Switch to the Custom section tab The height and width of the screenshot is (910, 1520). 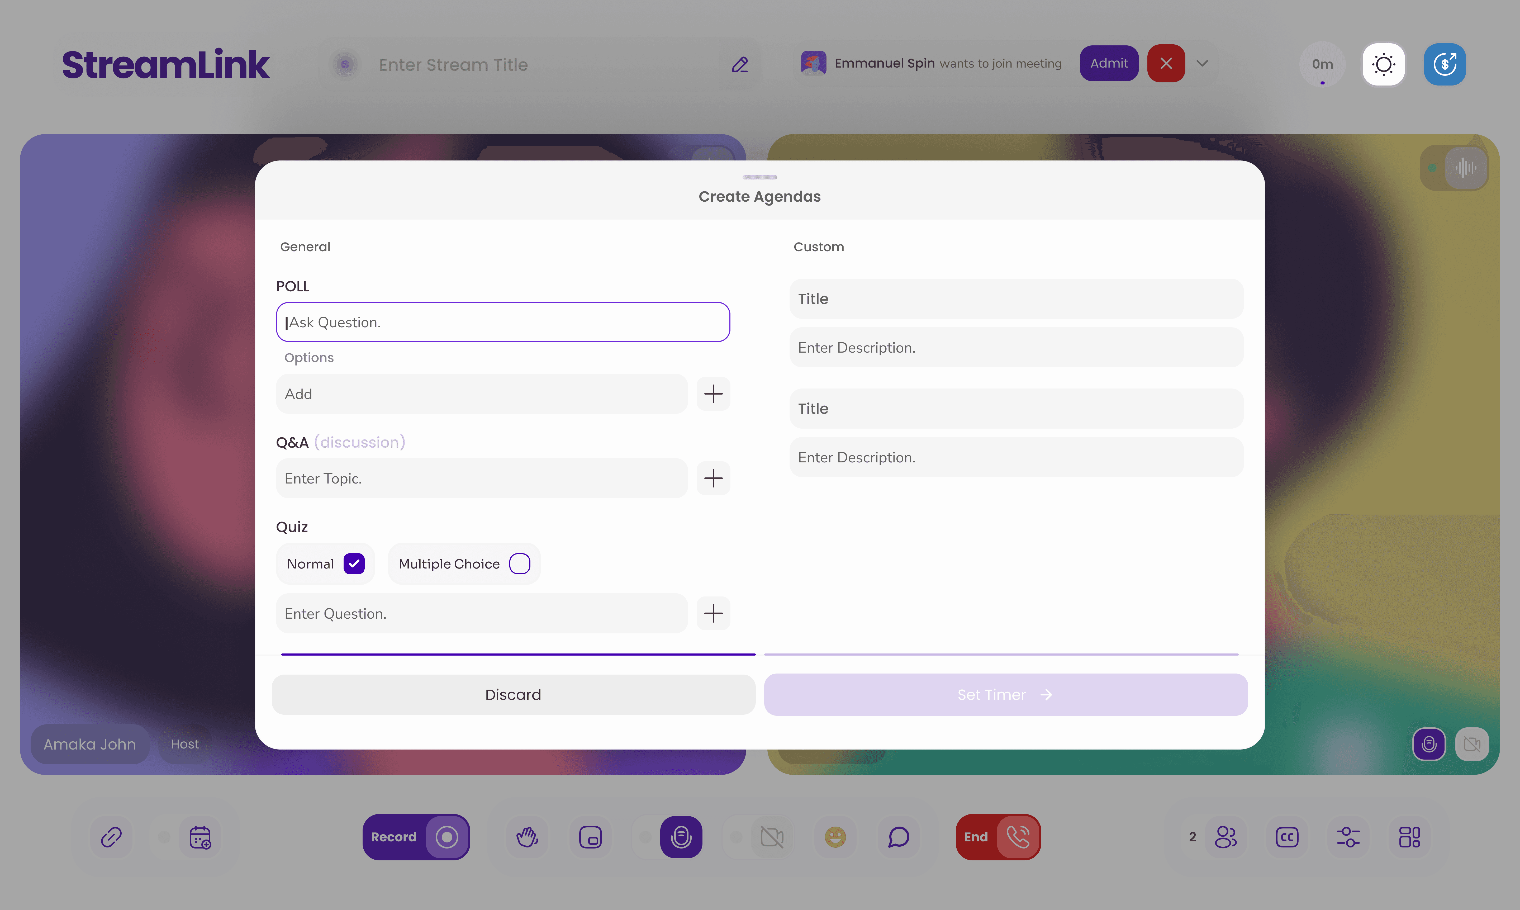click(x=819, y=247)
